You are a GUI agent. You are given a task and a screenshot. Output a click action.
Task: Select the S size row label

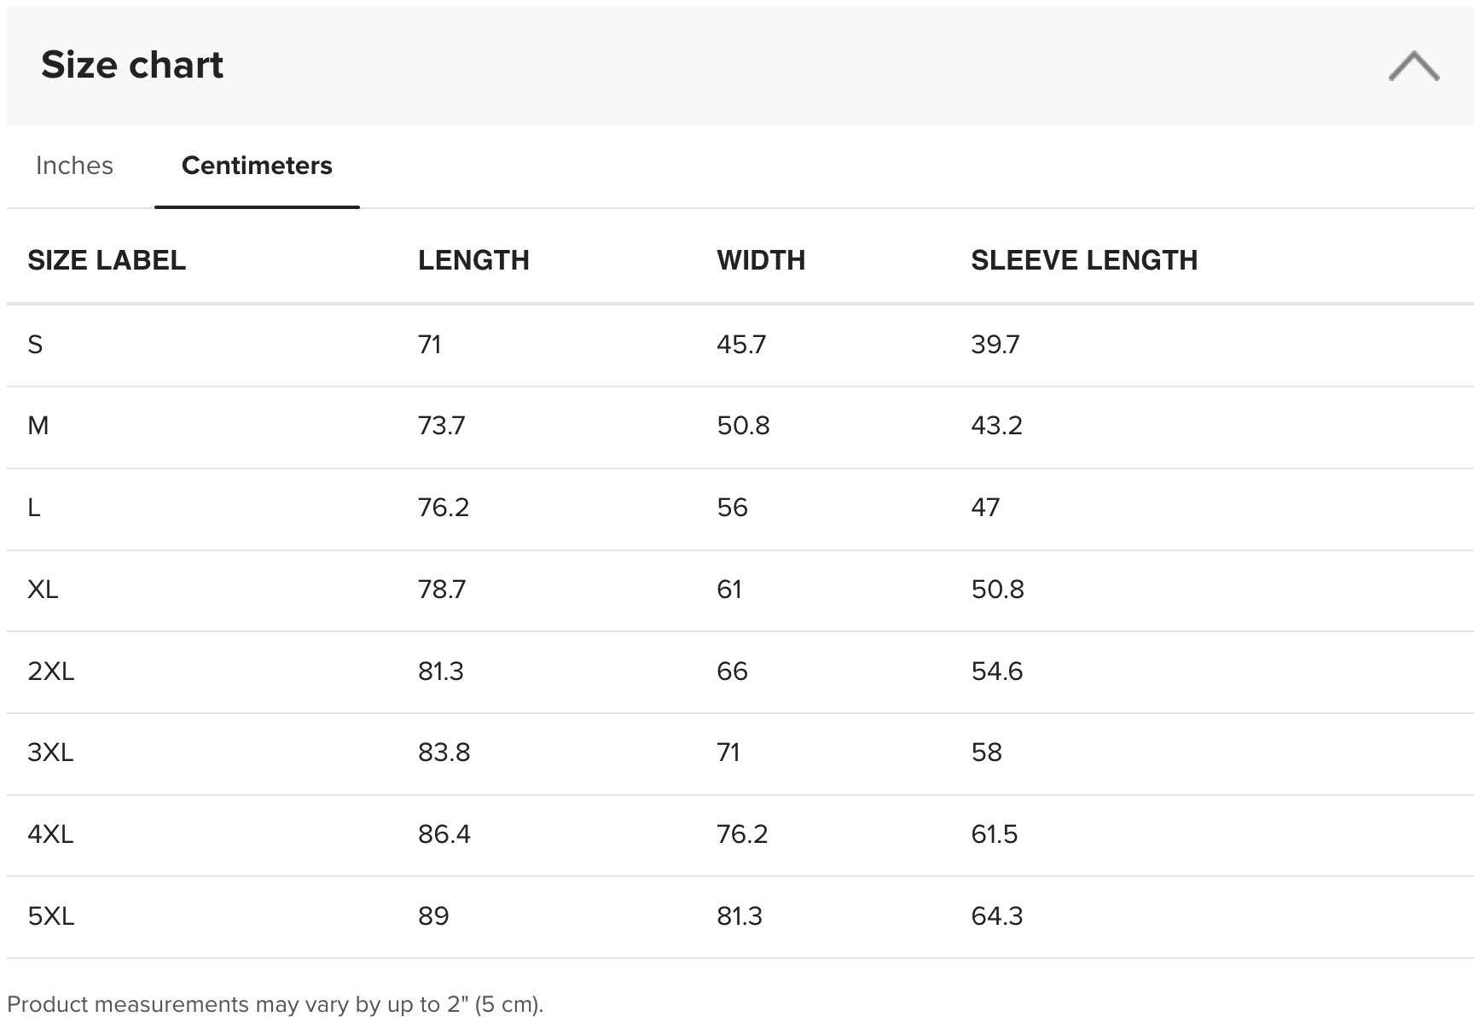(x=35, y=345)
